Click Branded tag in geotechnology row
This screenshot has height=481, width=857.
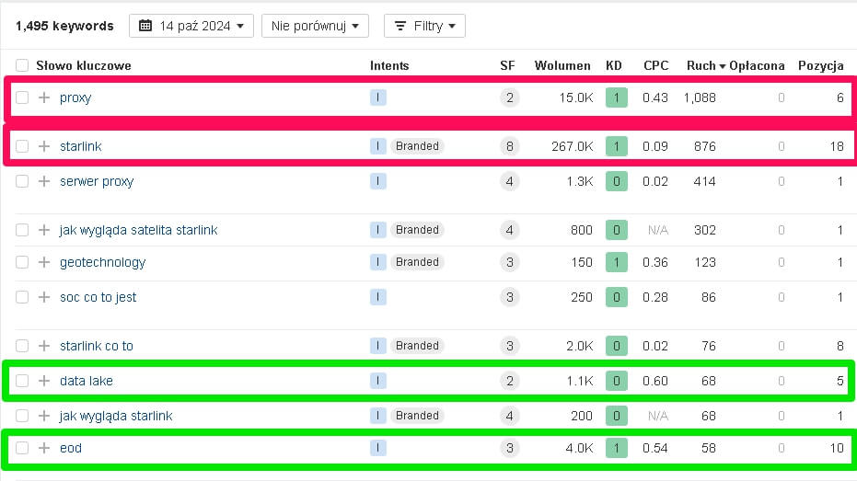point(417,262)
